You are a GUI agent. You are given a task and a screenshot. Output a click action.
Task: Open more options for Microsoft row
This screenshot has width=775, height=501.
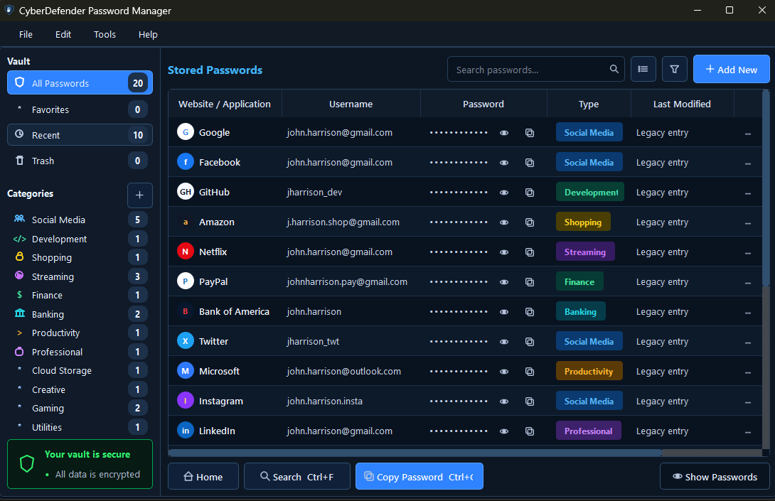click(x=748, y=372)
